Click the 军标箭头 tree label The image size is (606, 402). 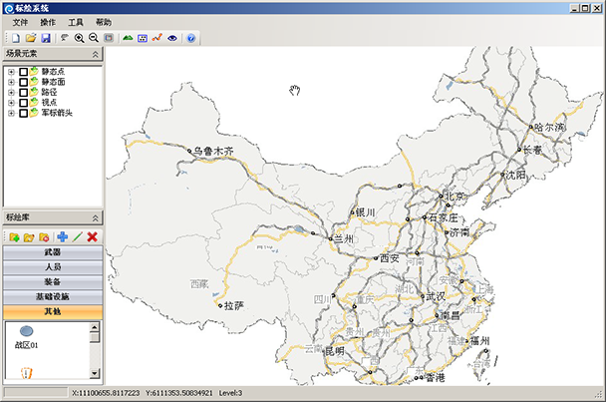[57, 113]
